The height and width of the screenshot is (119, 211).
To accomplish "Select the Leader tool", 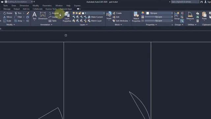I will [53, 17].
